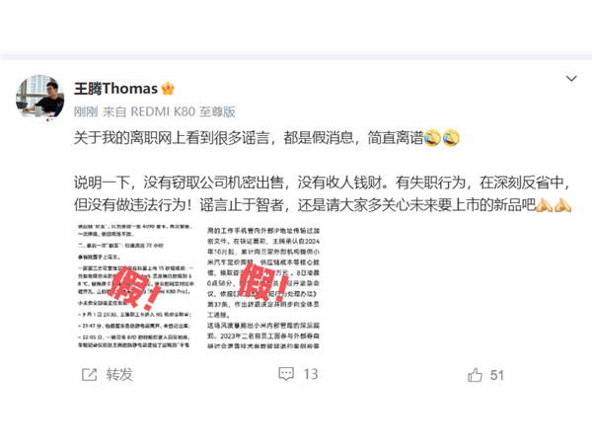Click first folded-hands emoji at post end
Screen dimensions: 592x444
pyautogui.click(x=544, y=205)
